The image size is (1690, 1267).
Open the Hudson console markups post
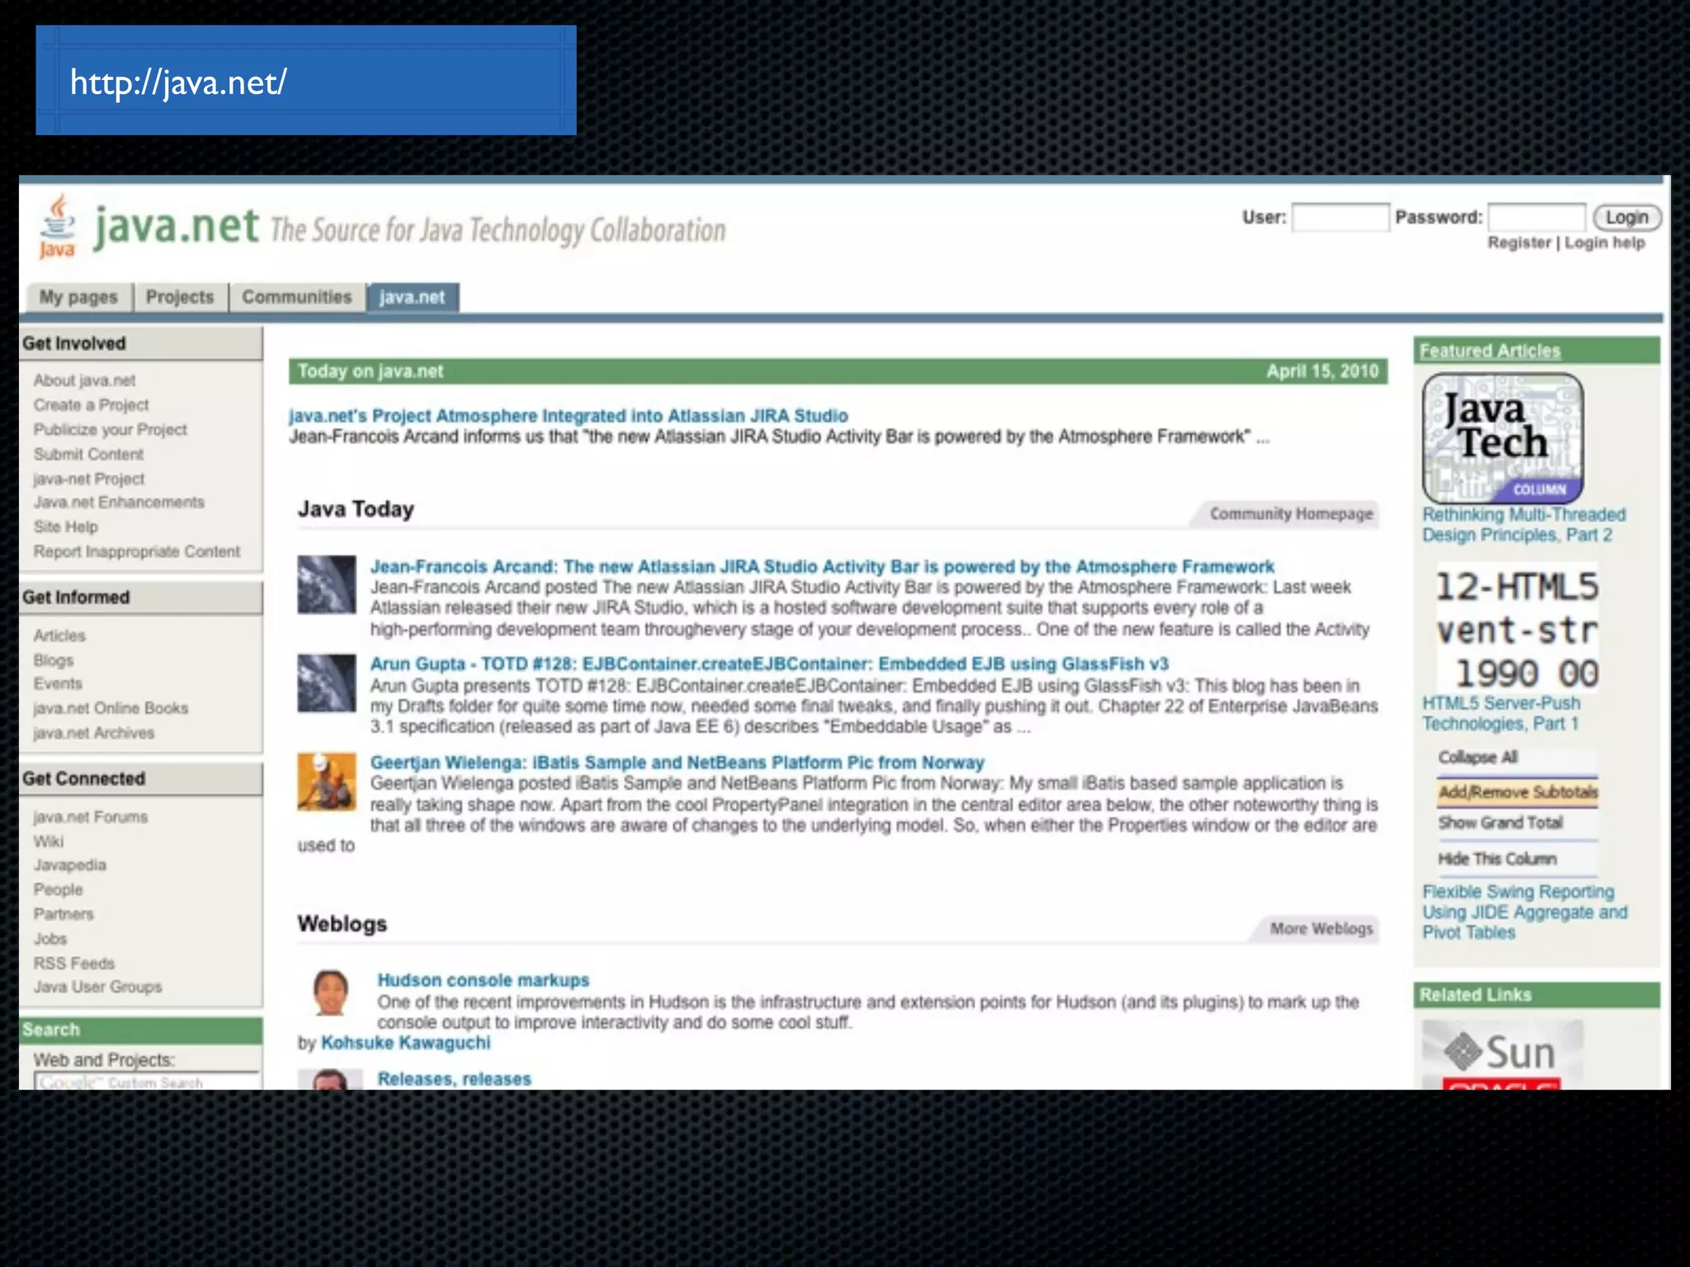(483, 980)
